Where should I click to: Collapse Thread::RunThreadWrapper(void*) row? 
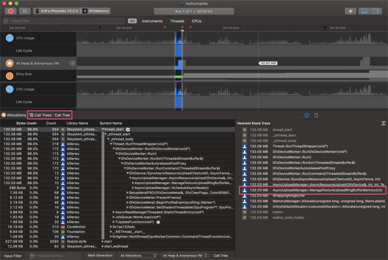pos(111,144)
